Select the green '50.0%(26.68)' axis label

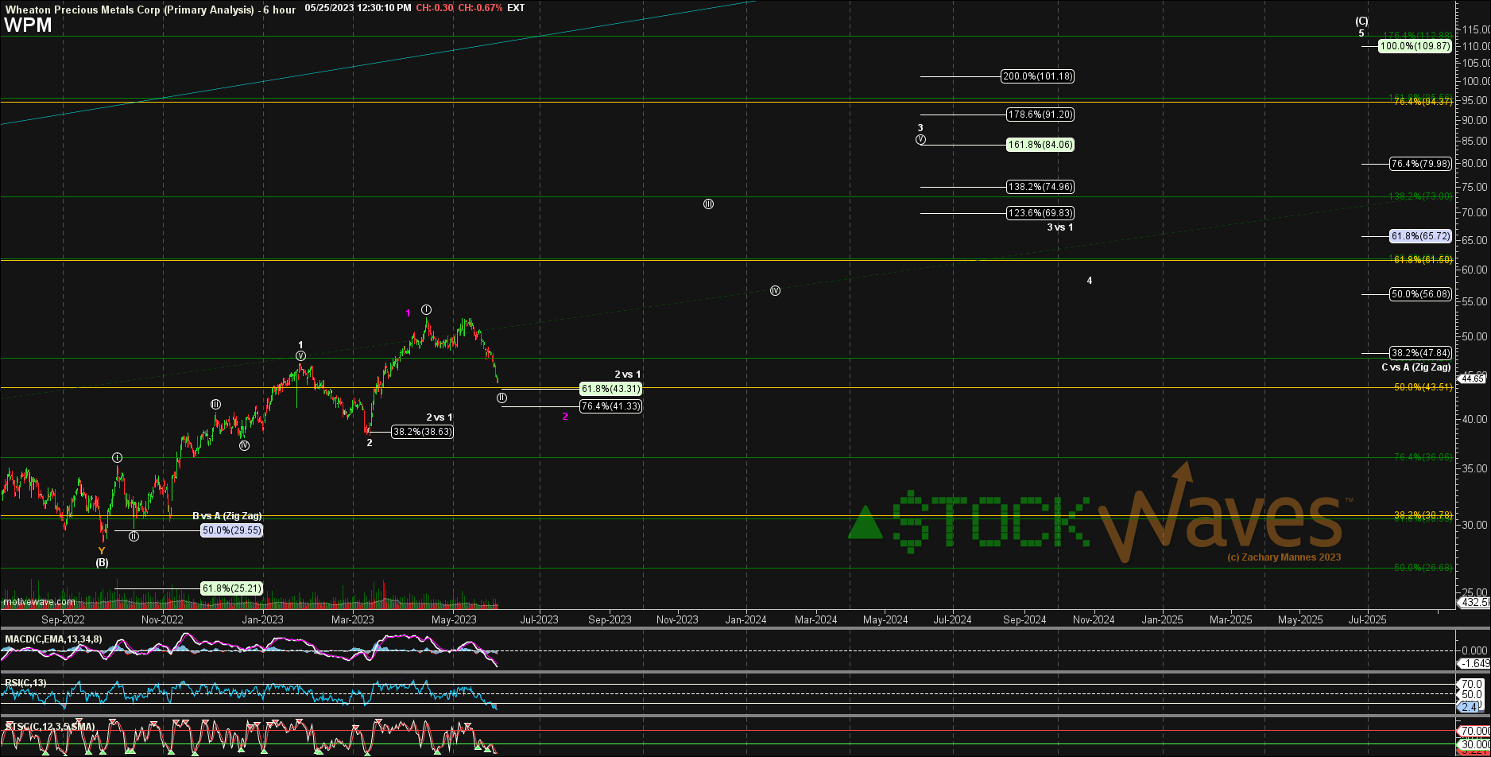coord(1423,568)
